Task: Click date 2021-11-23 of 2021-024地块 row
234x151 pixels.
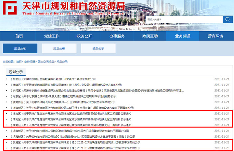Action: tap(222, 142)
